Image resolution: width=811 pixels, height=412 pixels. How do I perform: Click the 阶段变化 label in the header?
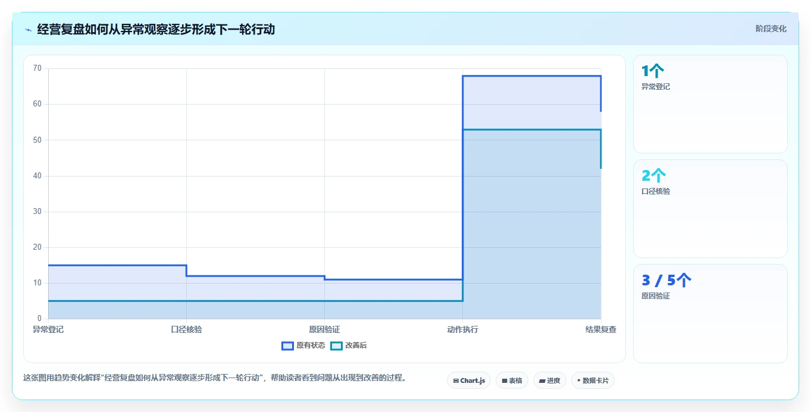point(771,29)
